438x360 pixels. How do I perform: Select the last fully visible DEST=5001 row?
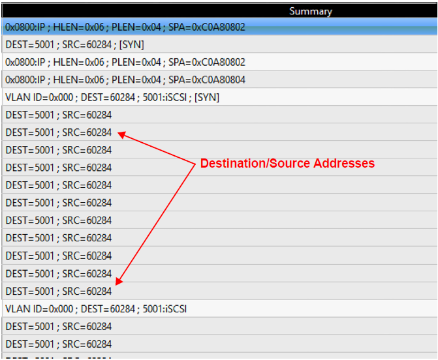pos(219,344)
